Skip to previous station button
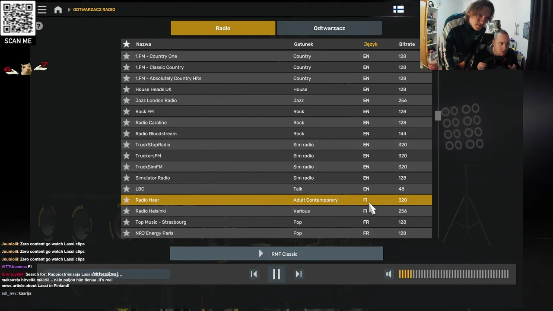 coord(254,274)
